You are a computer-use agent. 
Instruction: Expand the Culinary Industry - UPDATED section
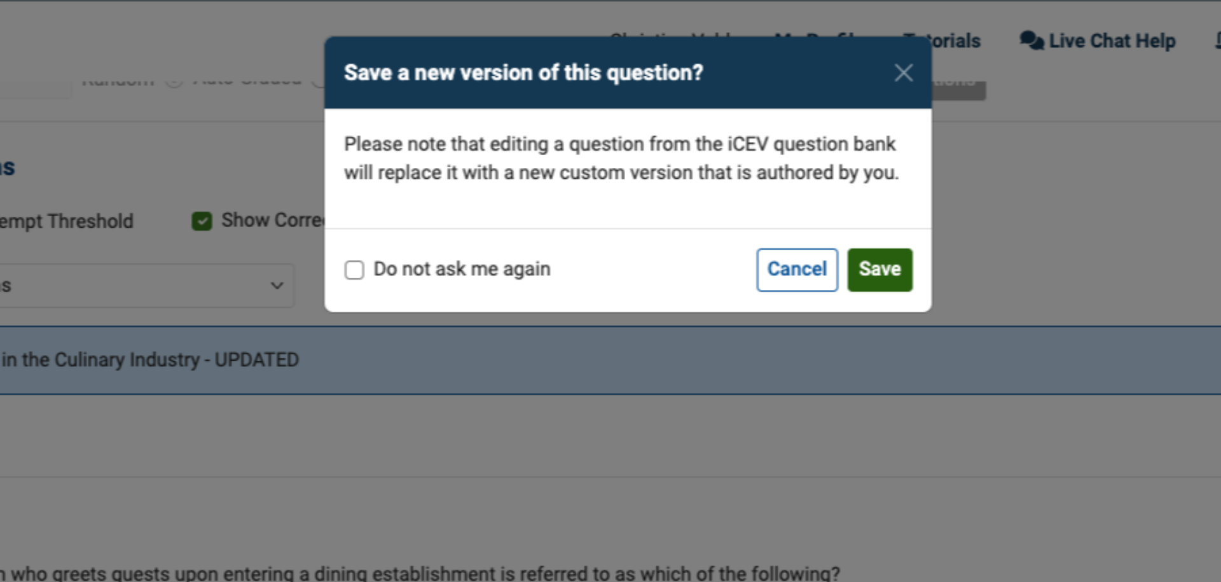click(149, 359)
